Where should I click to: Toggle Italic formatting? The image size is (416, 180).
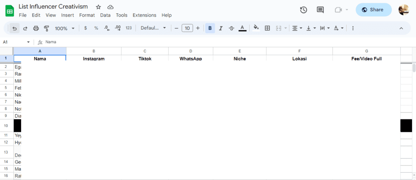tap(221, 28)
